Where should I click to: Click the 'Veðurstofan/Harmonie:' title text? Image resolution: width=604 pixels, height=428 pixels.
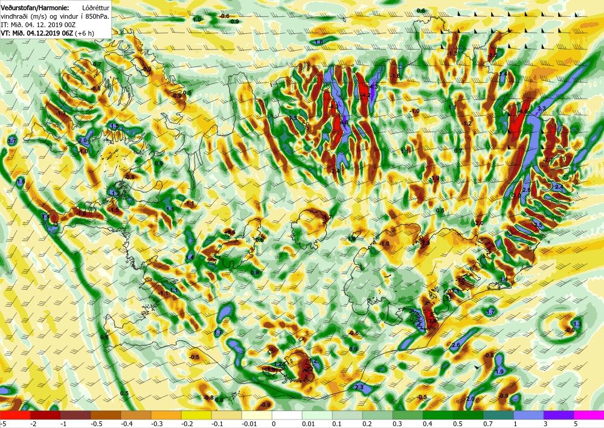[x=34, y=8]
